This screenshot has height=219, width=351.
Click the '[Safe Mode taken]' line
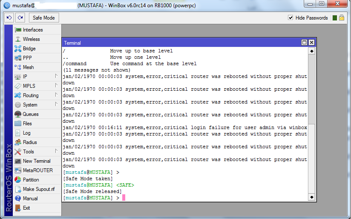pos(88,179)
